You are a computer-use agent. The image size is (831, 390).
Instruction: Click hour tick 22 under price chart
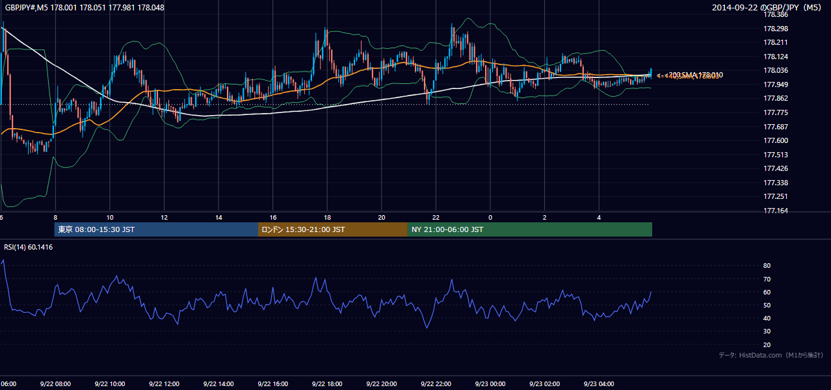click(x=436, y=217)
